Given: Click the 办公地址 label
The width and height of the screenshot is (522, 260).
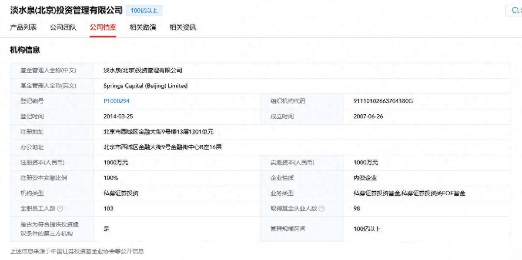Looking at the screenshot, I should tap(32, 147).
